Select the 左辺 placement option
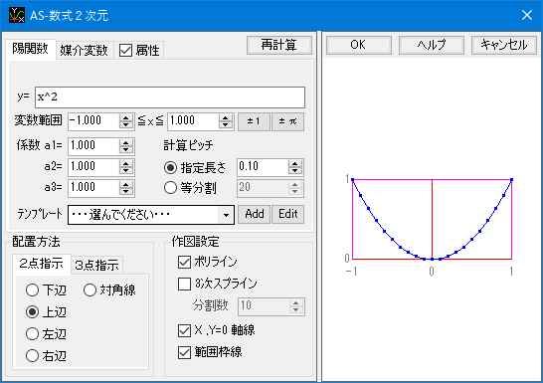The image size is (543, 383). point(32,334)
